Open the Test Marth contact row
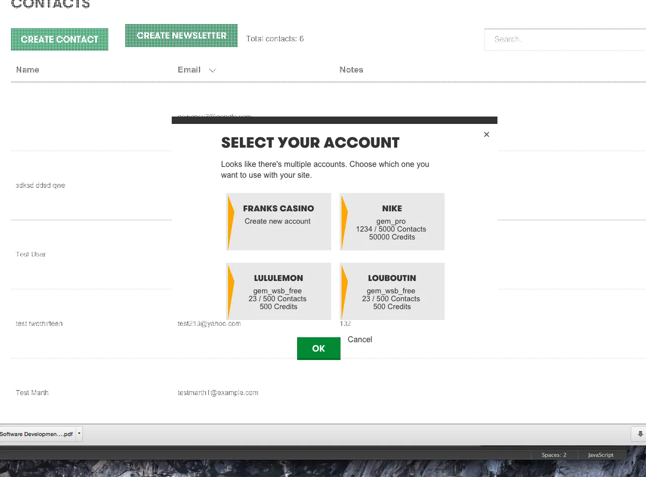 33,393
